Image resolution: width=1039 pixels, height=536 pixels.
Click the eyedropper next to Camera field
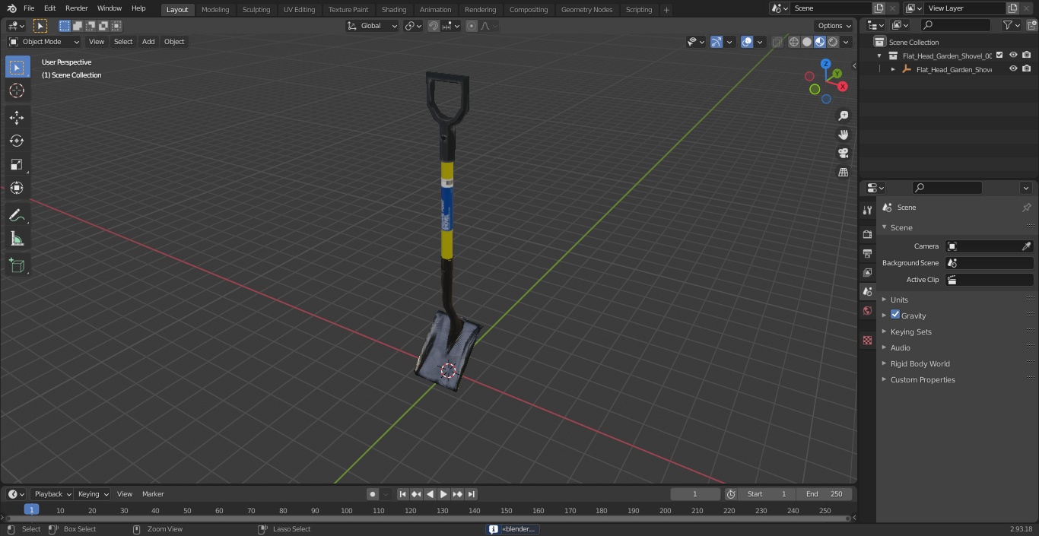click(1026, 246)
